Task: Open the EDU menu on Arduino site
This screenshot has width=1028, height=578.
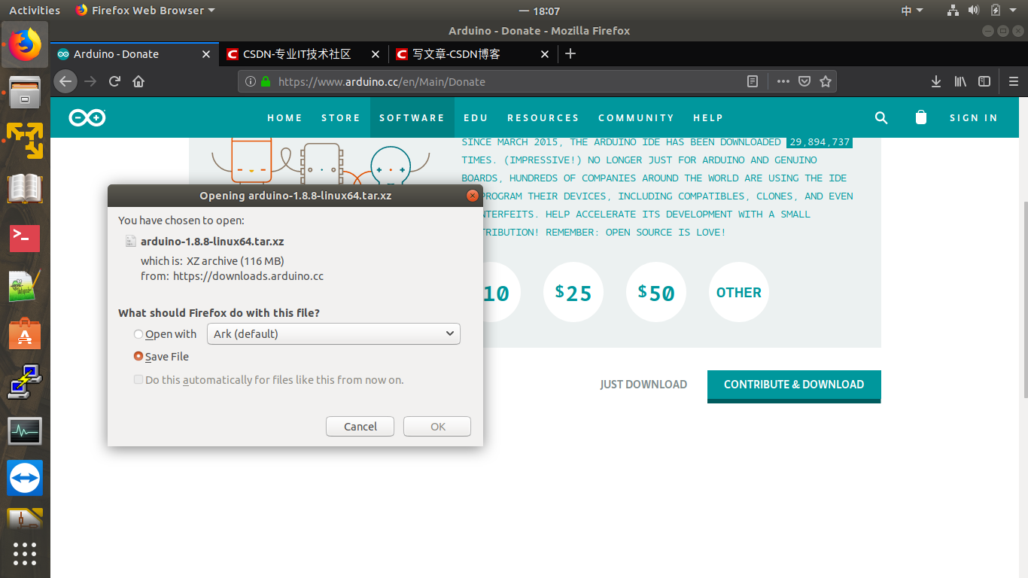Action: (x=476, y=117)
